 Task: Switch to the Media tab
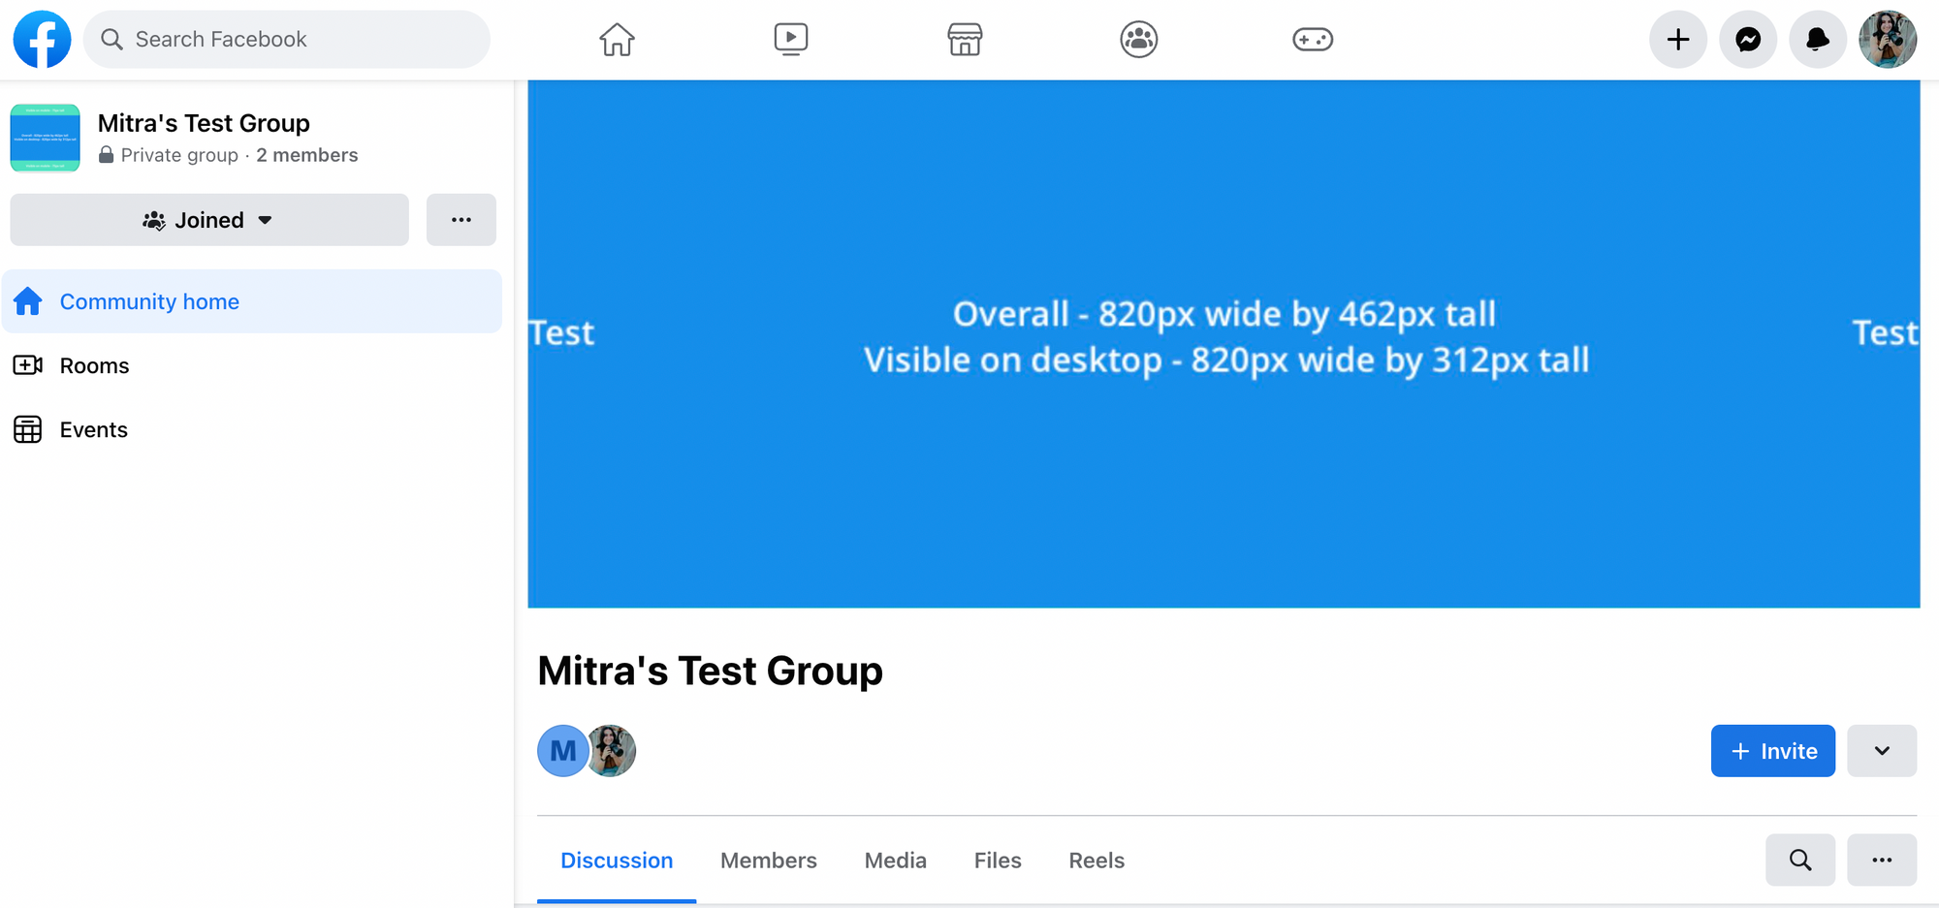pos(895,861)
